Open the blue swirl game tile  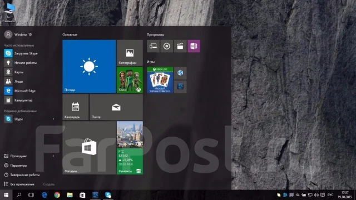[180, 73]
